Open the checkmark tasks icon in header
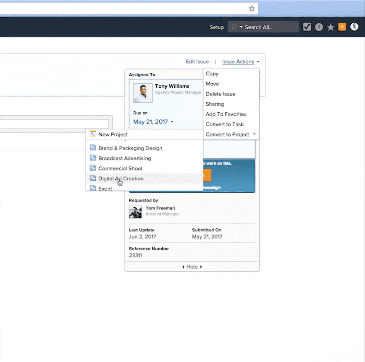 pos(307,27)
